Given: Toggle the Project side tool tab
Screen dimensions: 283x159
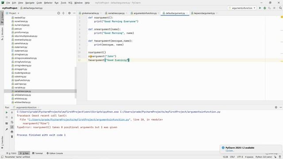Looking at the screenshot, I should (2, 18).
